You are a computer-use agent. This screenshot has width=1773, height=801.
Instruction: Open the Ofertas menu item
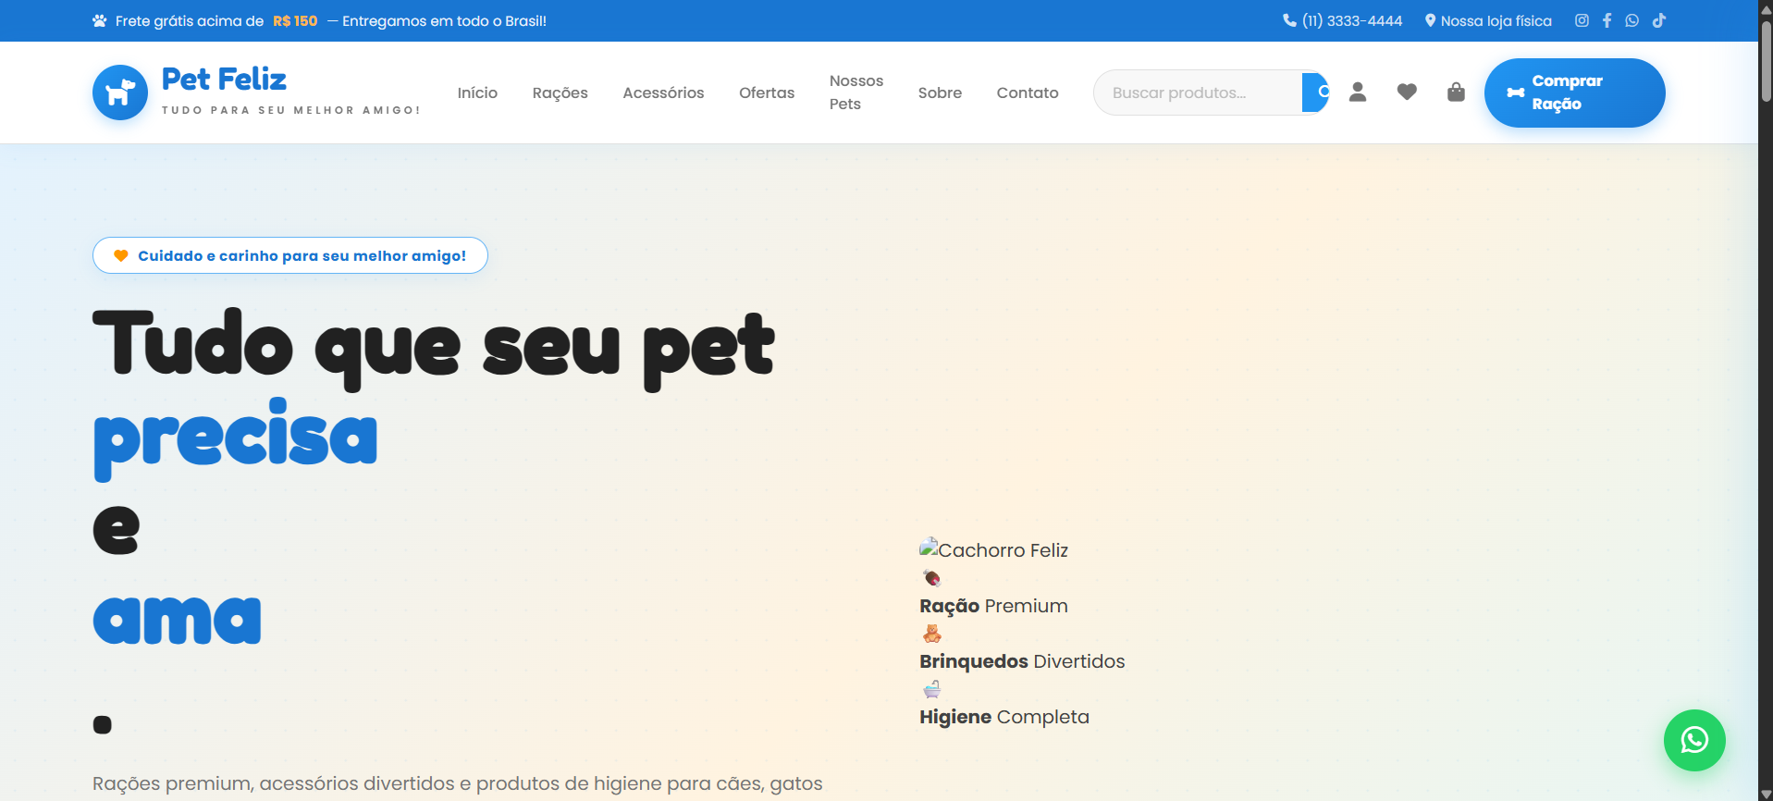tap(767, 92)
